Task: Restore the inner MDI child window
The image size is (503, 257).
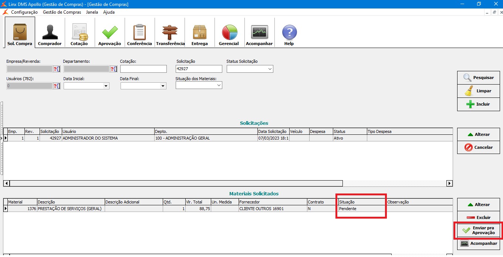Action: click(494, 12)
